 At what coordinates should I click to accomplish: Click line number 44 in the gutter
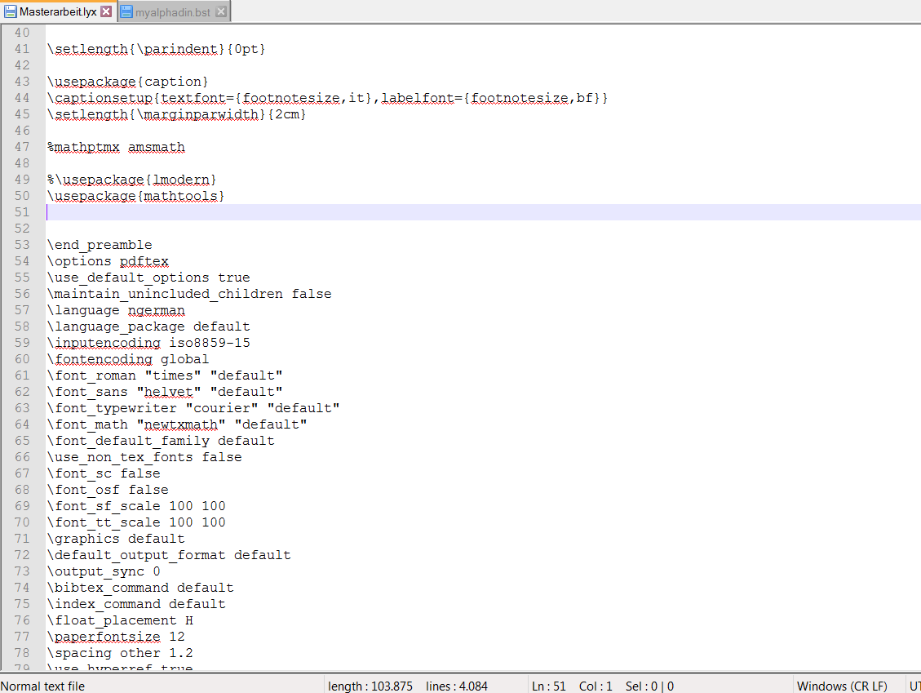pyautogui.click(x=21, y=98)
